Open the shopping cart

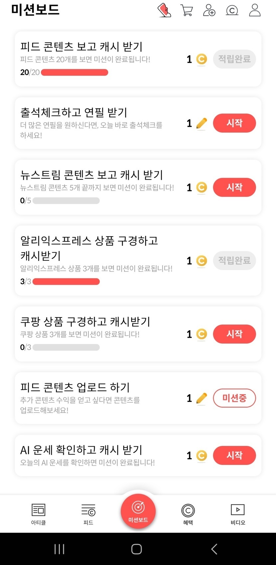coord(187,10)
